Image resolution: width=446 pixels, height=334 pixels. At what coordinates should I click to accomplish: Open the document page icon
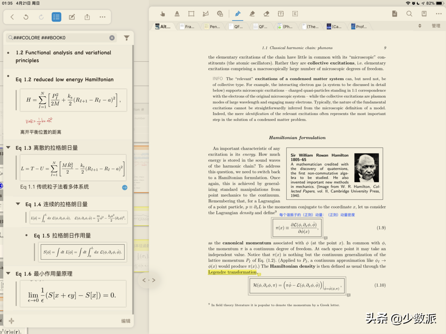point(395,14)
